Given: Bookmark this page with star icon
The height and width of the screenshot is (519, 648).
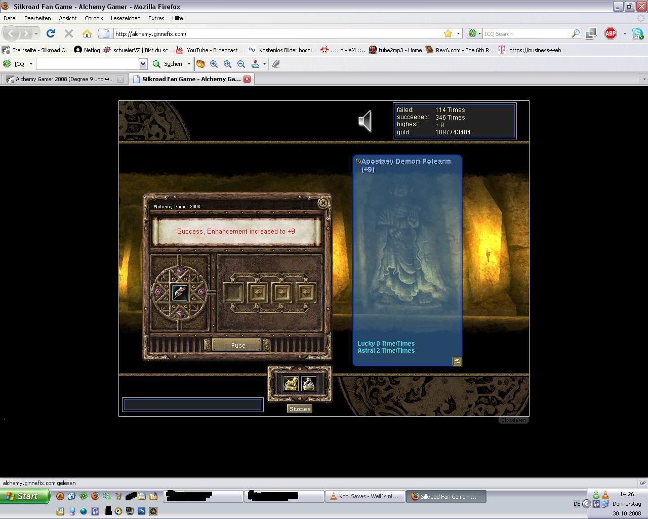Looking at the screenshot, I should (x=448, y=33).
